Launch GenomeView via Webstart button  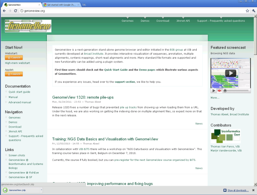[14, 57]
